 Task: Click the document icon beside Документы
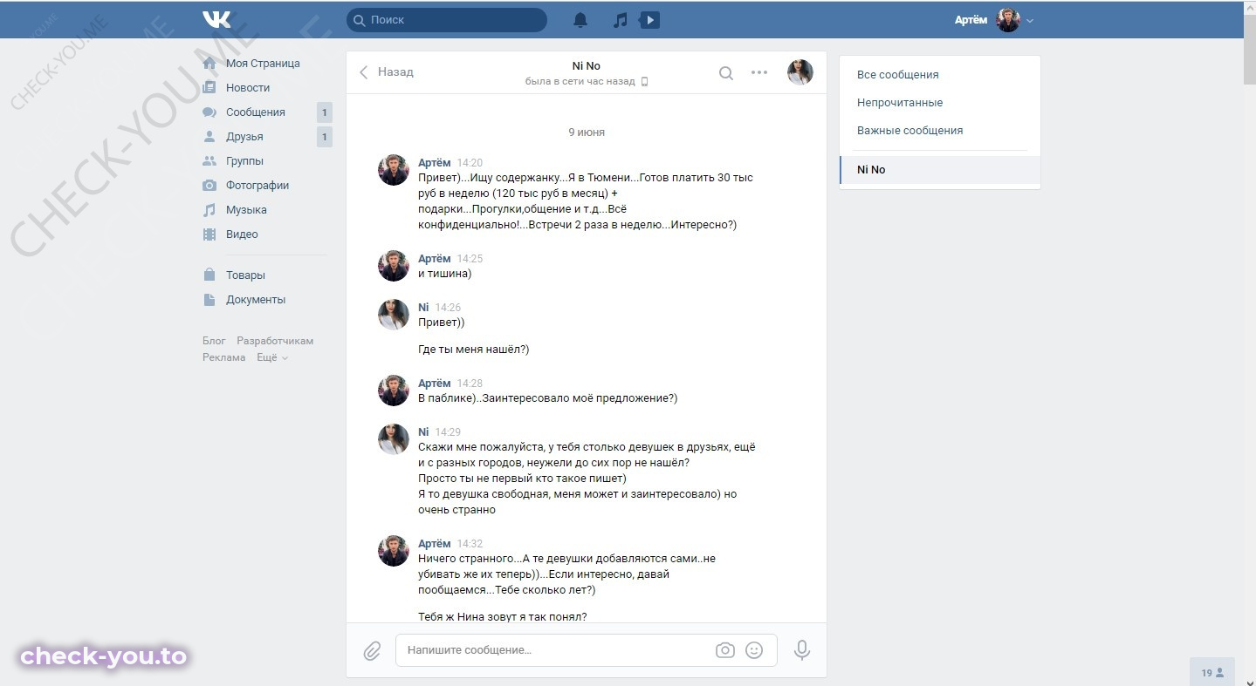[209, 300]
